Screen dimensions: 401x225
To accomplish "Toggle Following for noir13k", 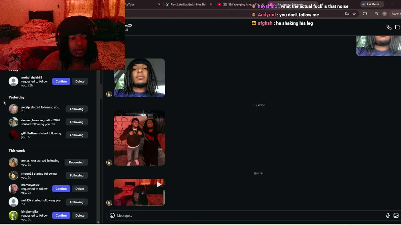I will pyautogui.click(x=77, y=202).
